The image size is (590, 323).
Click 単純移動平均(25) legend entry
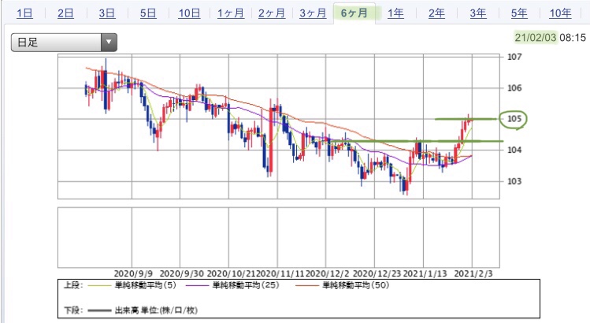(246, 285)
